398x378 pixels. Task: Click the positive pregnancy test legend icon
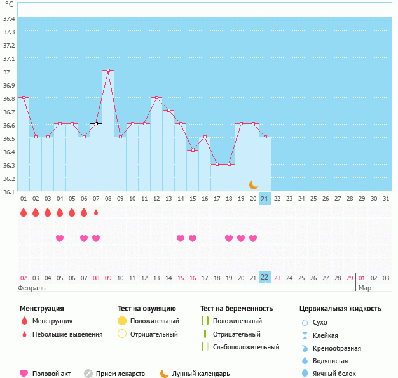click(x=205, y=321)
